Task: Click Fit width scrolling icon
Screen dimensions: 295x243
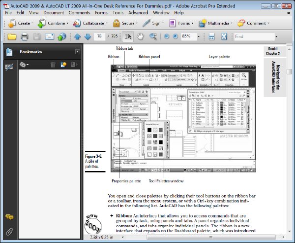Action: [x=211, y=36]
